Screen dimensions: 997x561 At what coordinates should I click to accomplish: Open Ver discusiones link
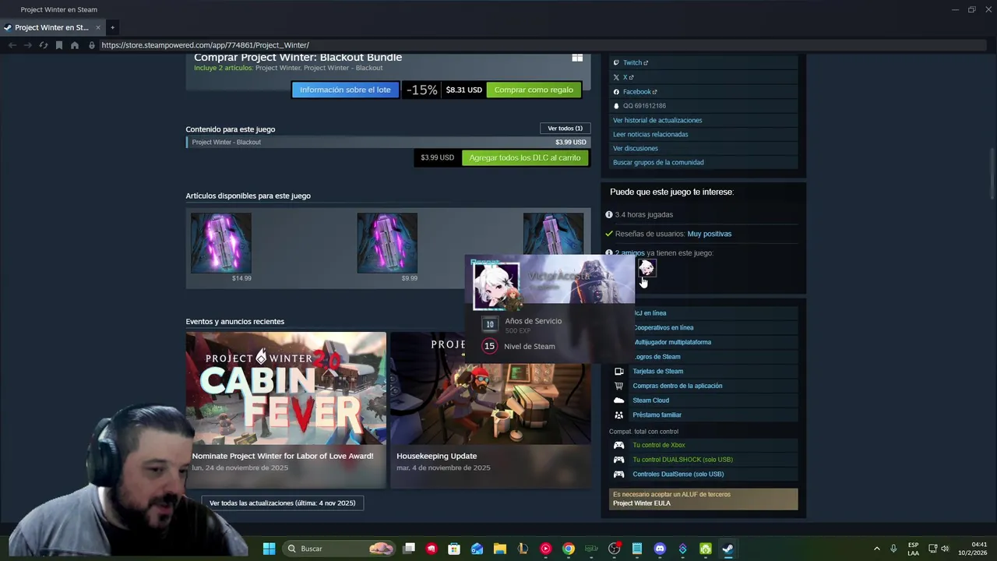point(636,148)
